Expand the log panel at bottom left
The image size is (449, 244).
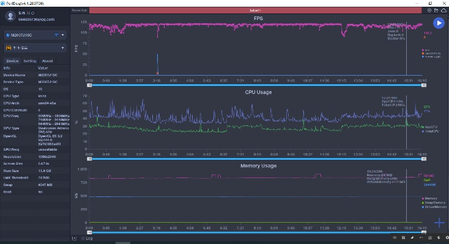(74, 238)
